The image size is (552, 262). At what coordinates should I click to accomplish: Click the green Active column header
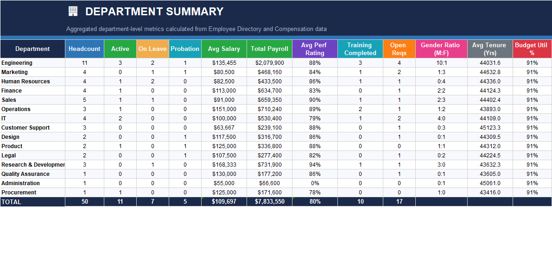[120, 49]
